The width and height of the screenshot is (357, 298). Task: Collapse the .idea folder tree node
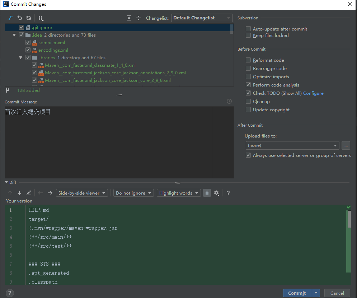click(14, 35)
